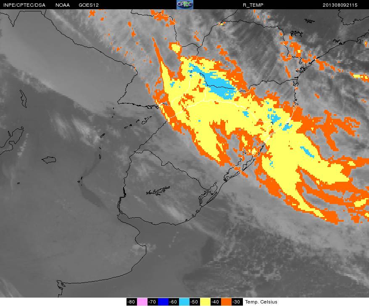
Task: Click the -40 legend value
Action: coord(215,302)
